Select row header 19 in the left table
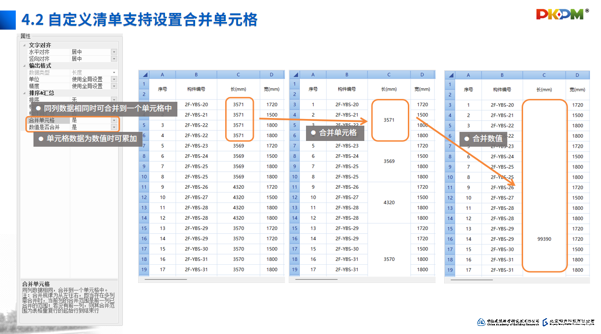This screenshot has width=601, height=334. pos(144,269)
